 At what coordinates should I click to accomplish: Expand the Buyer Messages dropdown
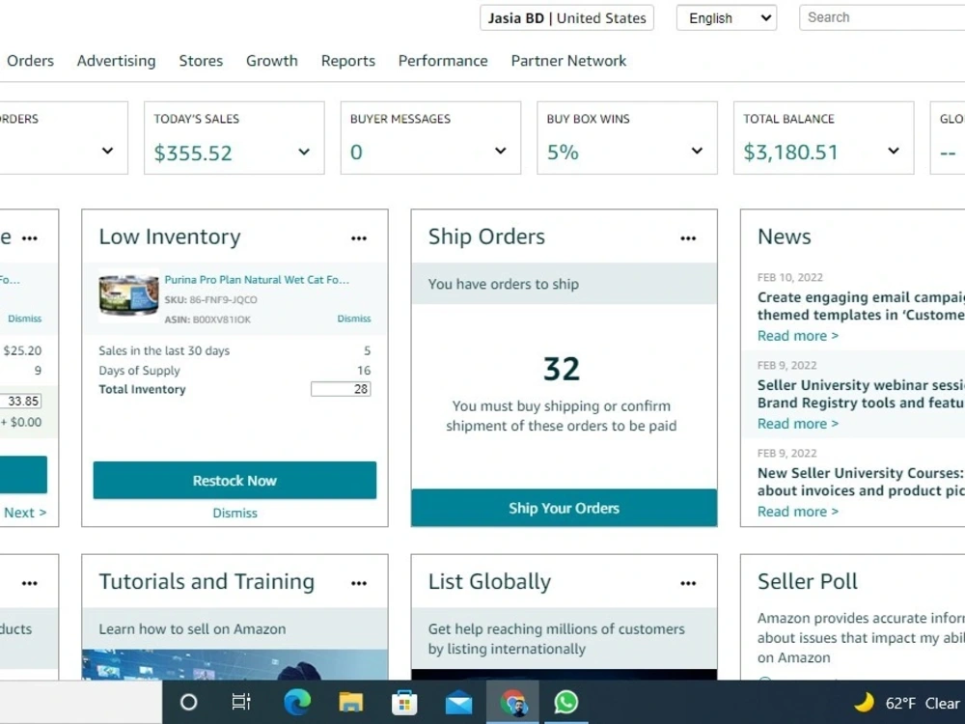[500, 151]
